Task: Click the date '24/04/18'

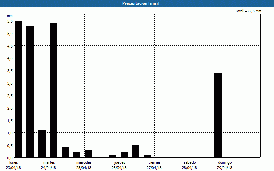Action: [x=49, y=168]
